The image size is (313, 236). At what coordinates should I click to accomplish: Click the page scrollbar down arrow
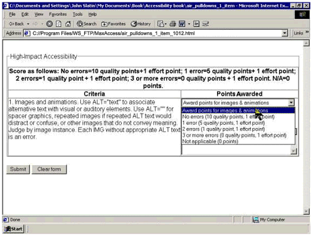(306, 211)
